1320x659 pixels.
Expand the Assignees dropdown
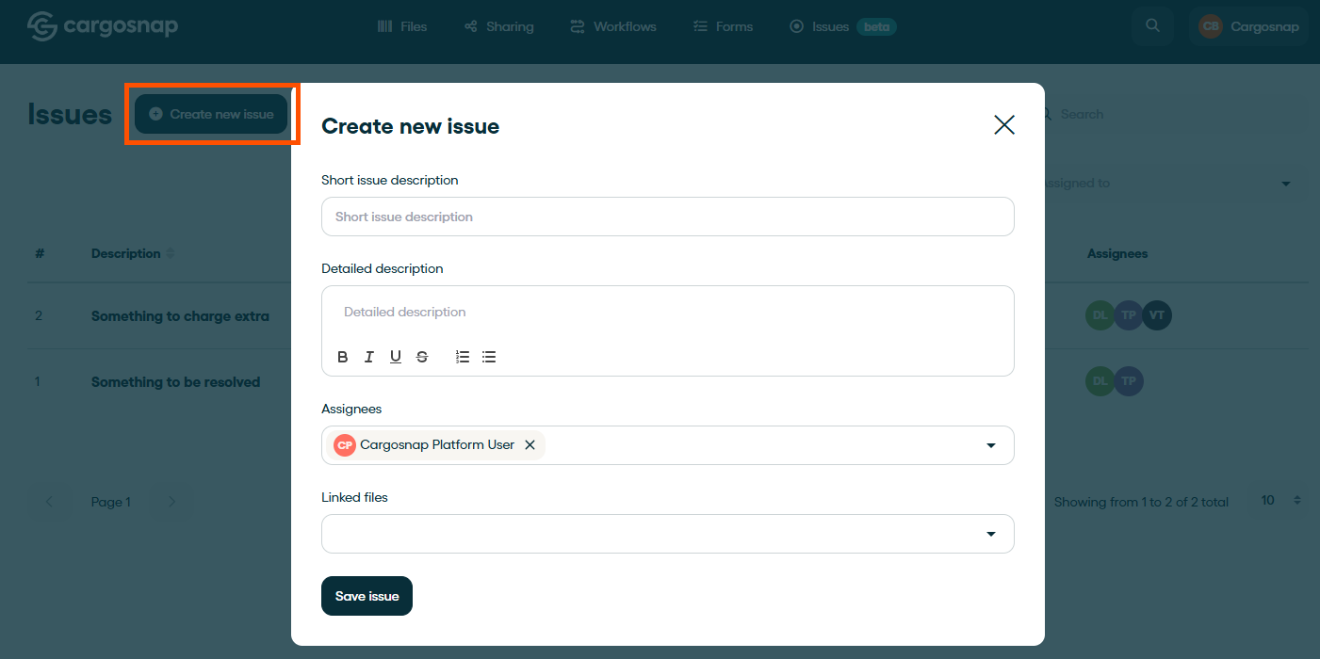tap(991, 445)
